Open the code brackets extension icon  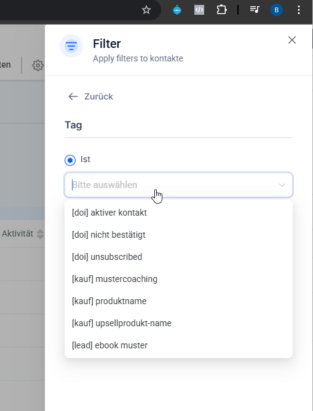(x=199, y=10)
